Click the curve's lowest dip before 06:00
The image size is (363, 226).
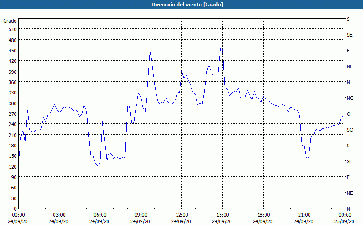(98, 166)
